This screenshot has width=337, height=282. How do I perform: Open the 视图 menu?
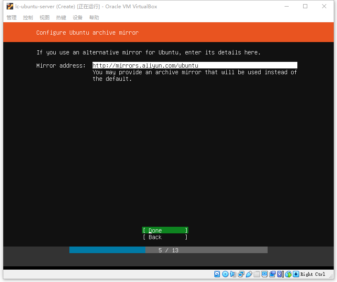click(x=45, y=18)
